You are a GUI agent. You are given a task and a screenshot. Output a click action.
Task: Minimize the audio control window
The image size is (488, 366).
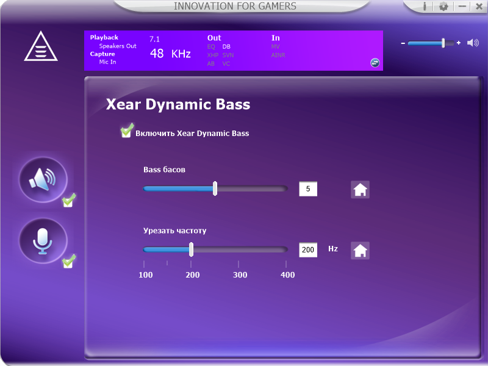[x=462, y=6]
